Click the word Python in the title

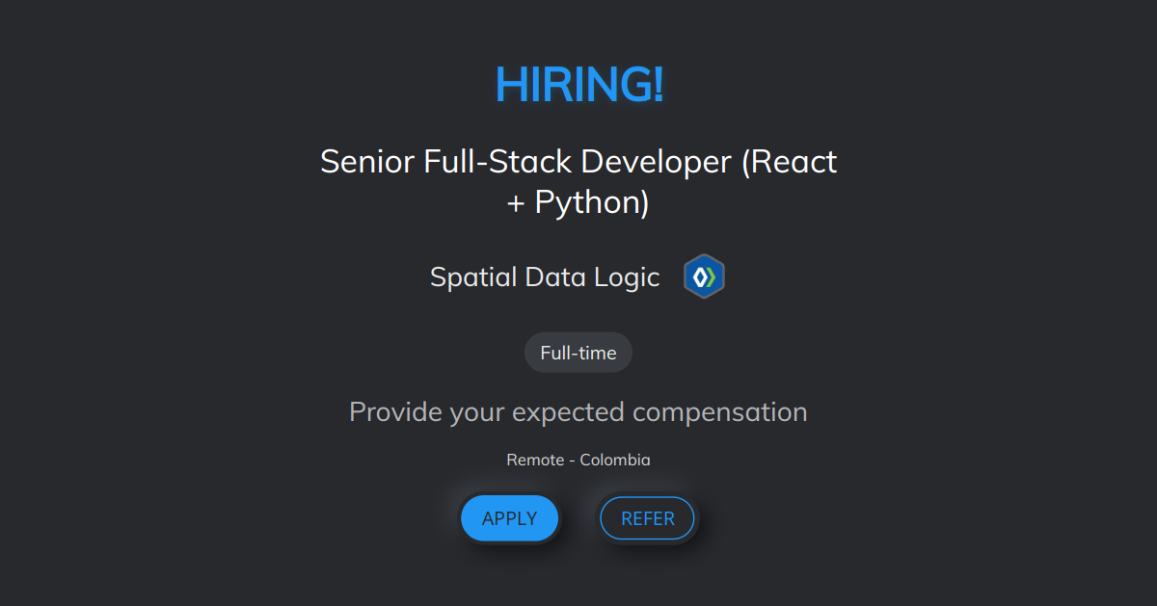pyautogui.click(x=592, y=202)
